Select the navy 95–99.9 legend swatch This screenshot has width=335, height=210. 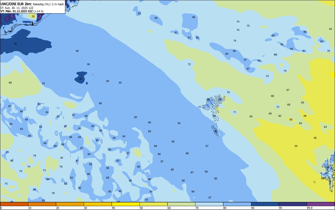(293, 204)
